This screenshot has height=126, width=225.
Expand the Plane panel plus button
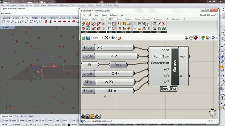(x=130, y=32)
